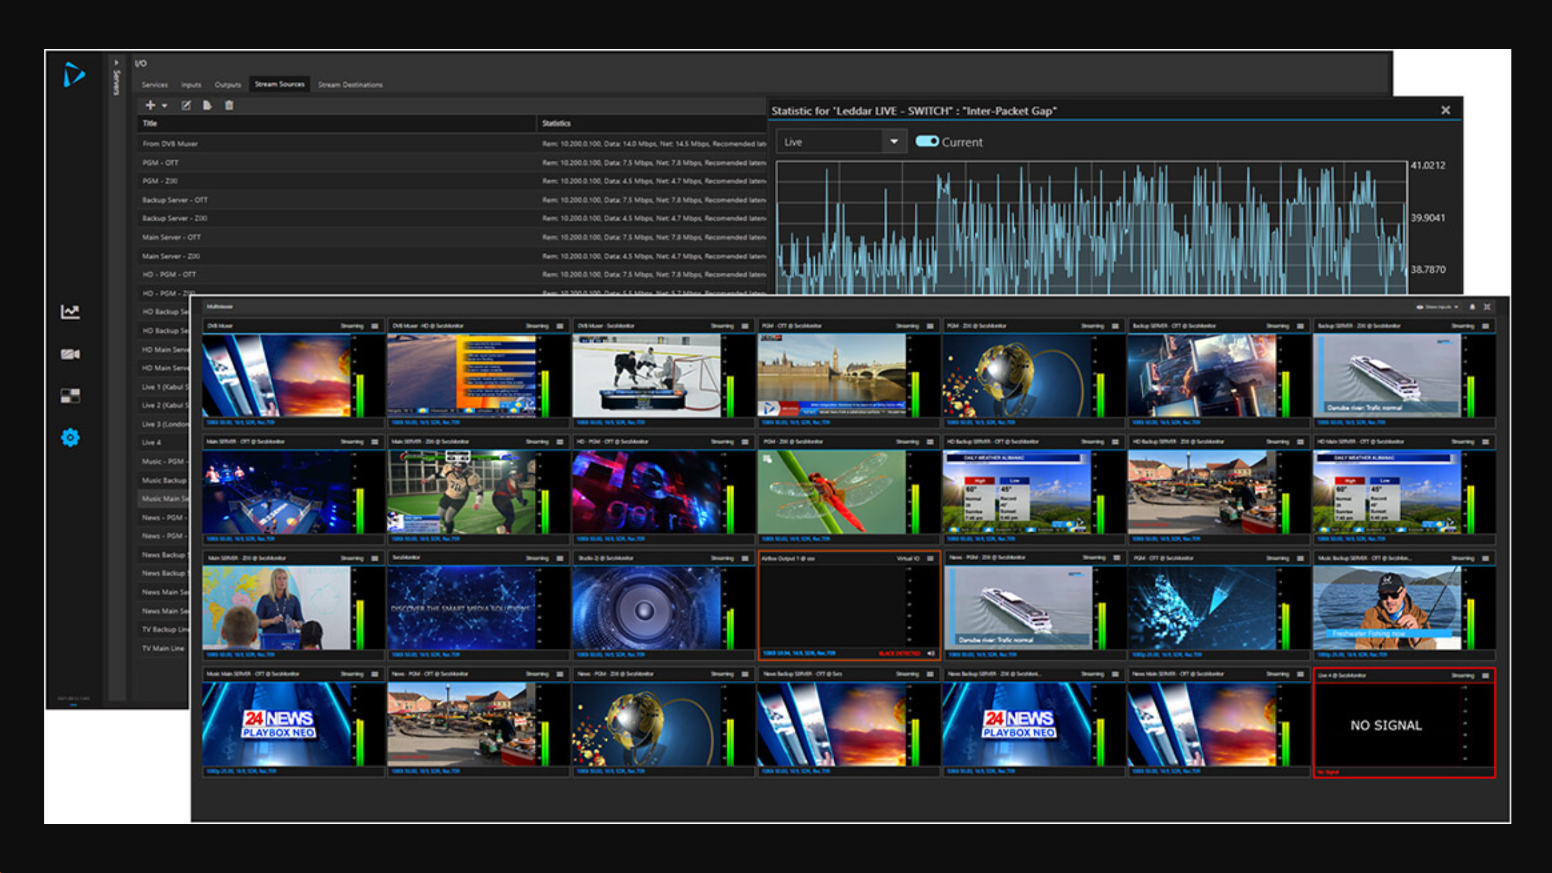Select the fisherman video thumbnail

pos(1387,608)
